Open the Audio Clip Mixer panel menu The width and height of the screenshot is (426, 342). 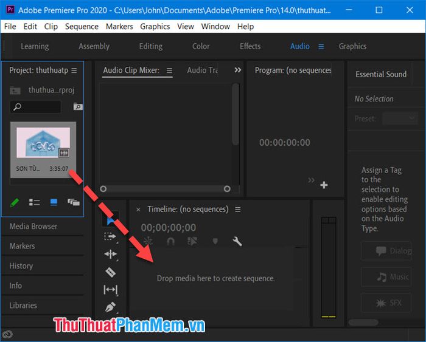click(x=169, y=70)
